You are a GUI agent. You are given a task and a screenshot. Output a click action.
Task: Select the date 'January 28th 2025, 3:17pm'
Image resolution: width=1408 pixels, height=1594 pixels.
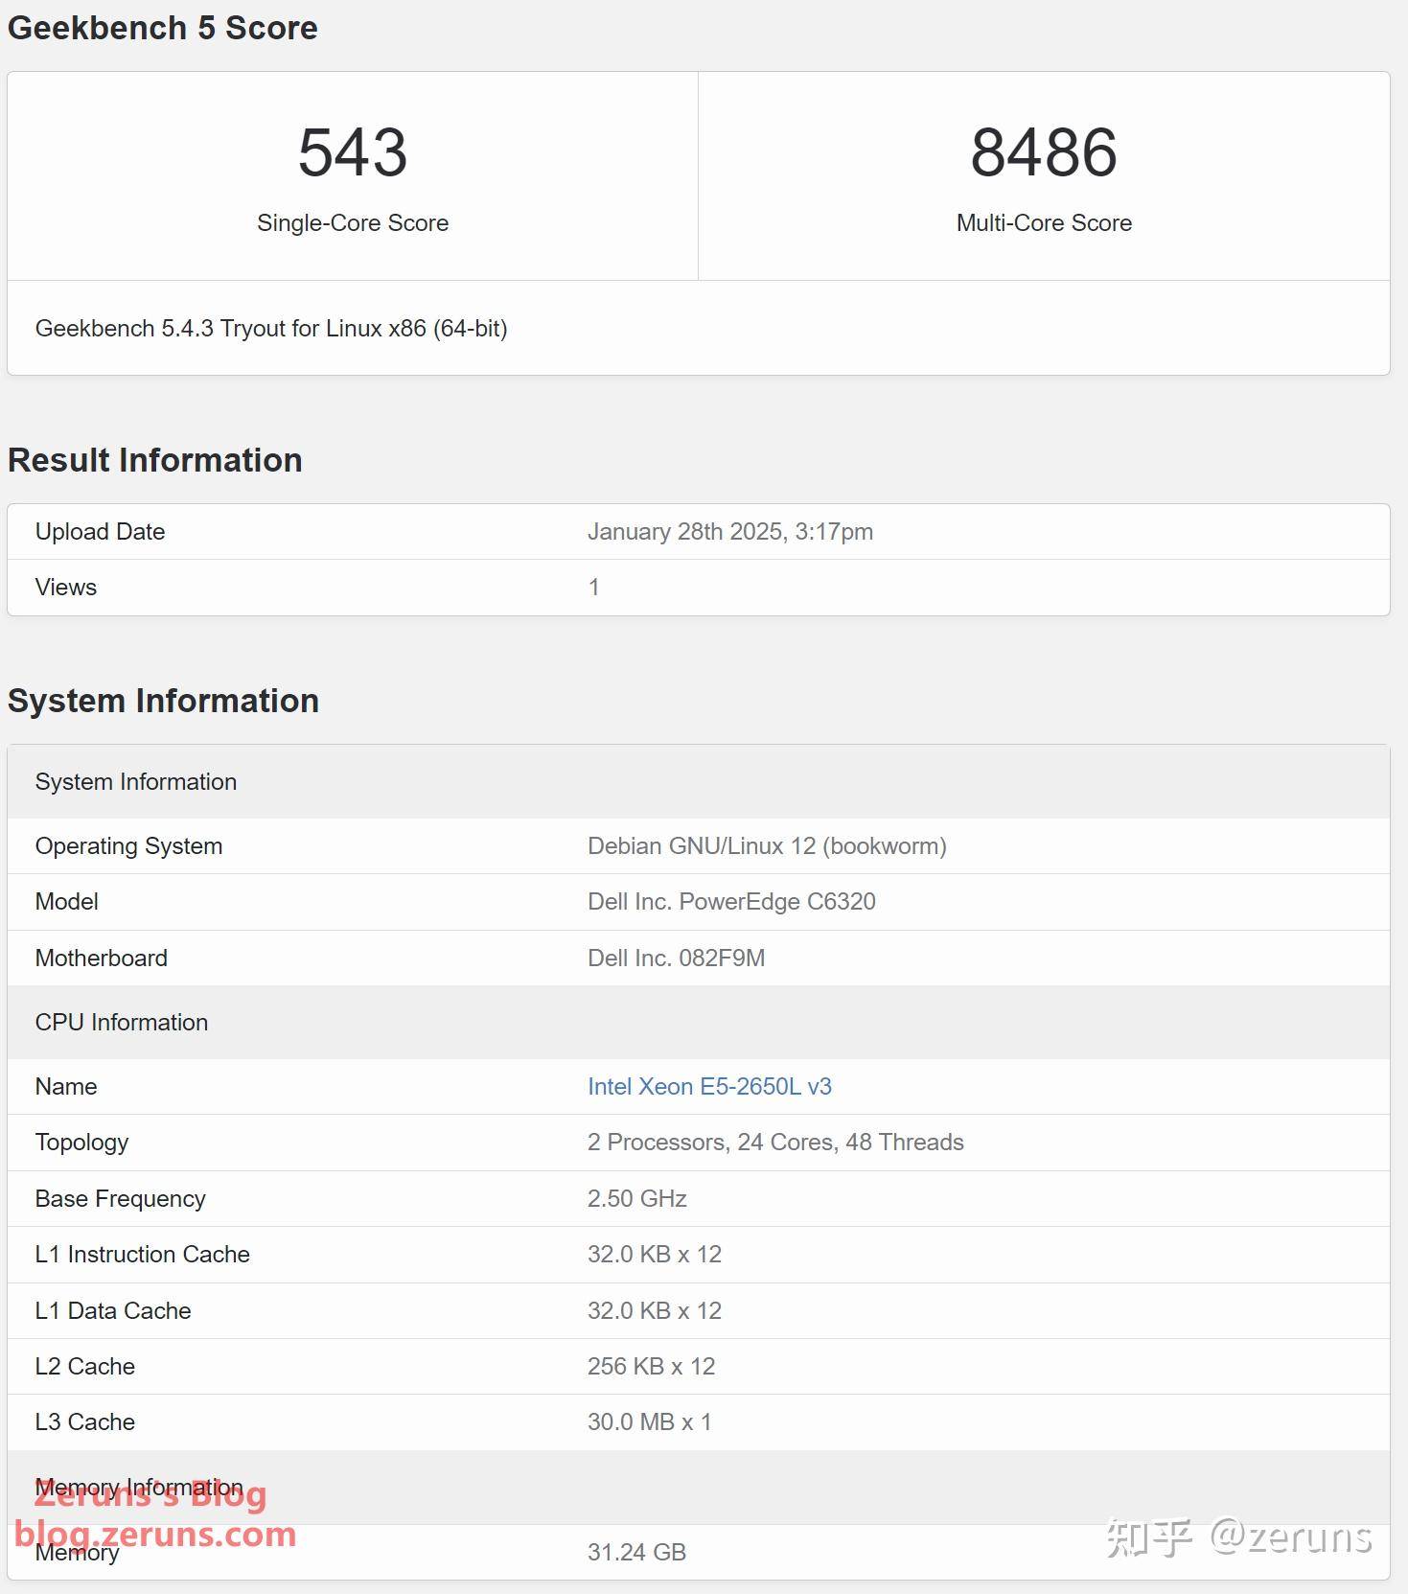pos(730,532)
